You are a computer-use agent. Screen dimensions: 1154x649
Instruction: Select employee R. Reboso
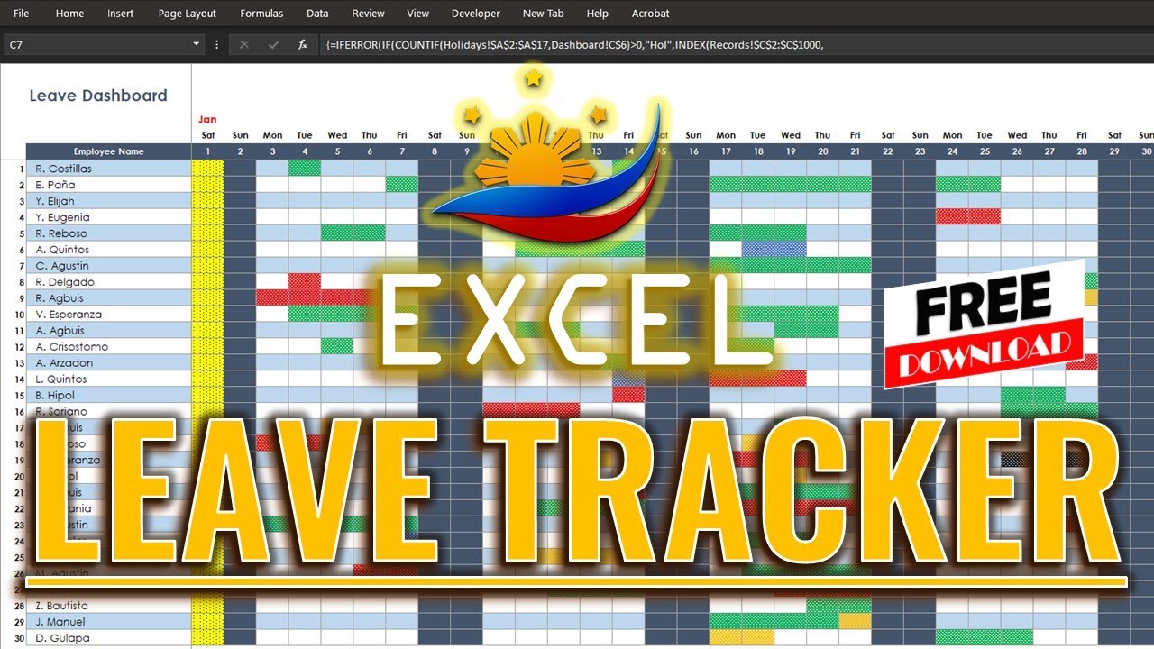tap(108, 233)
